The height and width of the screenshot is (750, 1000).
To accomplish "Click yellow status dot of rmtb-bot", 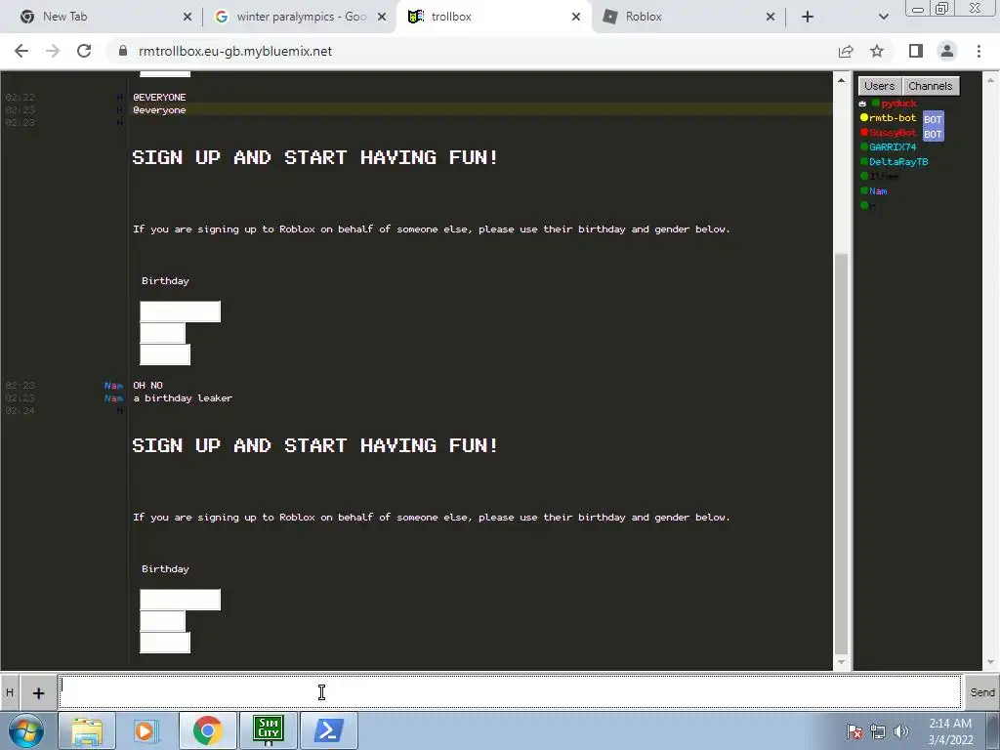I will (864, 117).
